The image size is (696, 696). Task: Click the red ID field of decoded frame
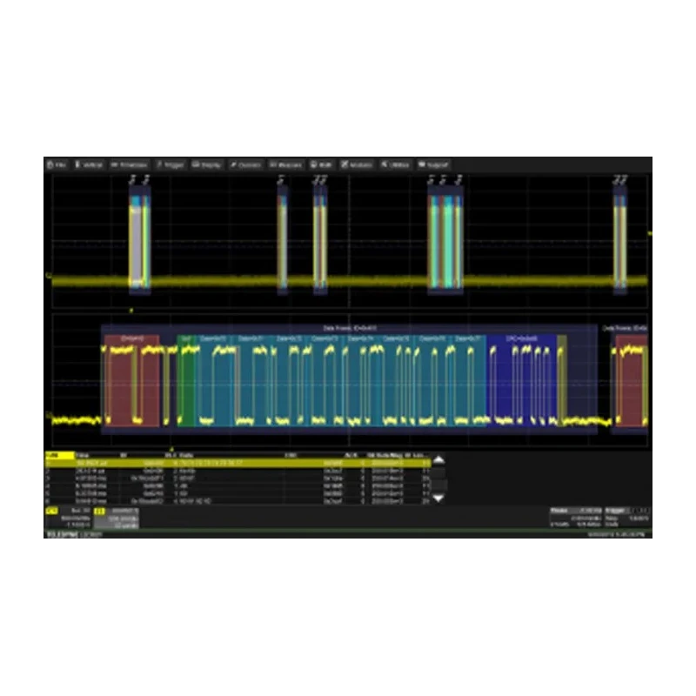(x=132, y=381)
